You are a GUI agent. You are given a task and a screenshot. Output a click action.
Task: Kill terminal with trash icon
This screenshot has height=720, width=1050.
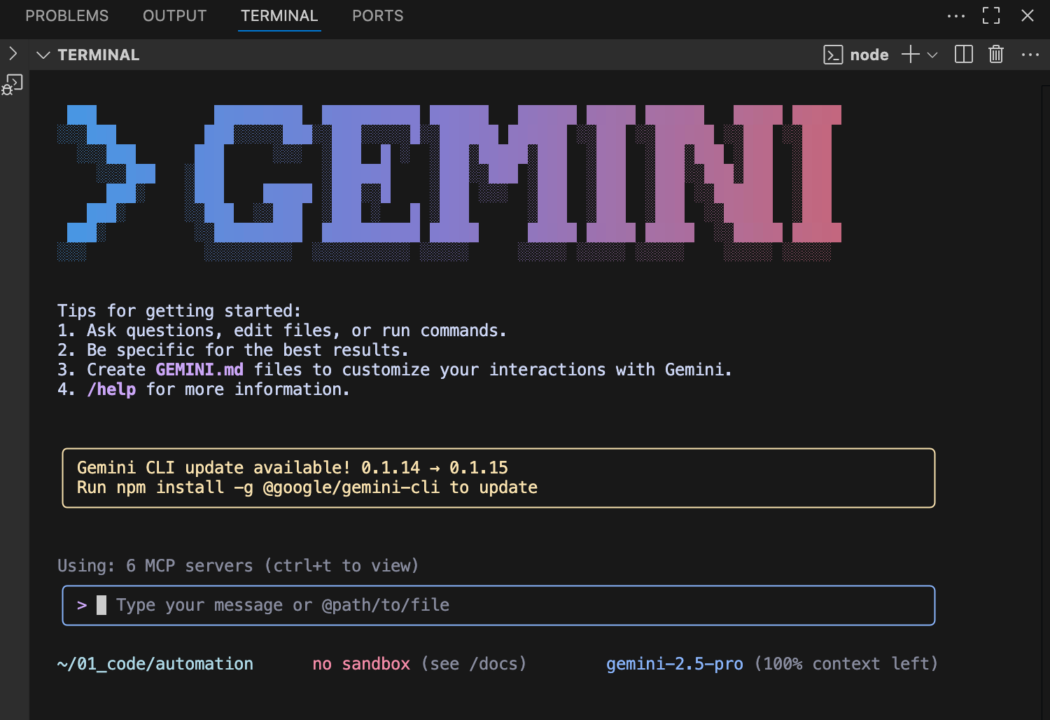[996, 55]
